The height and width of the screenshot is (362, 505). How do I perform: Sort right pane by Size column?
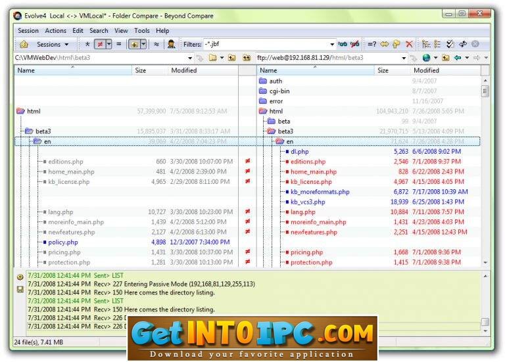(x=393, y=70)
